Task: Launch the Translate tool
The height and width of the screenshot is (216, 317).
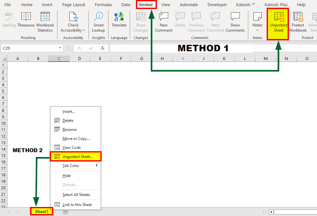Action: click(119, 19)
